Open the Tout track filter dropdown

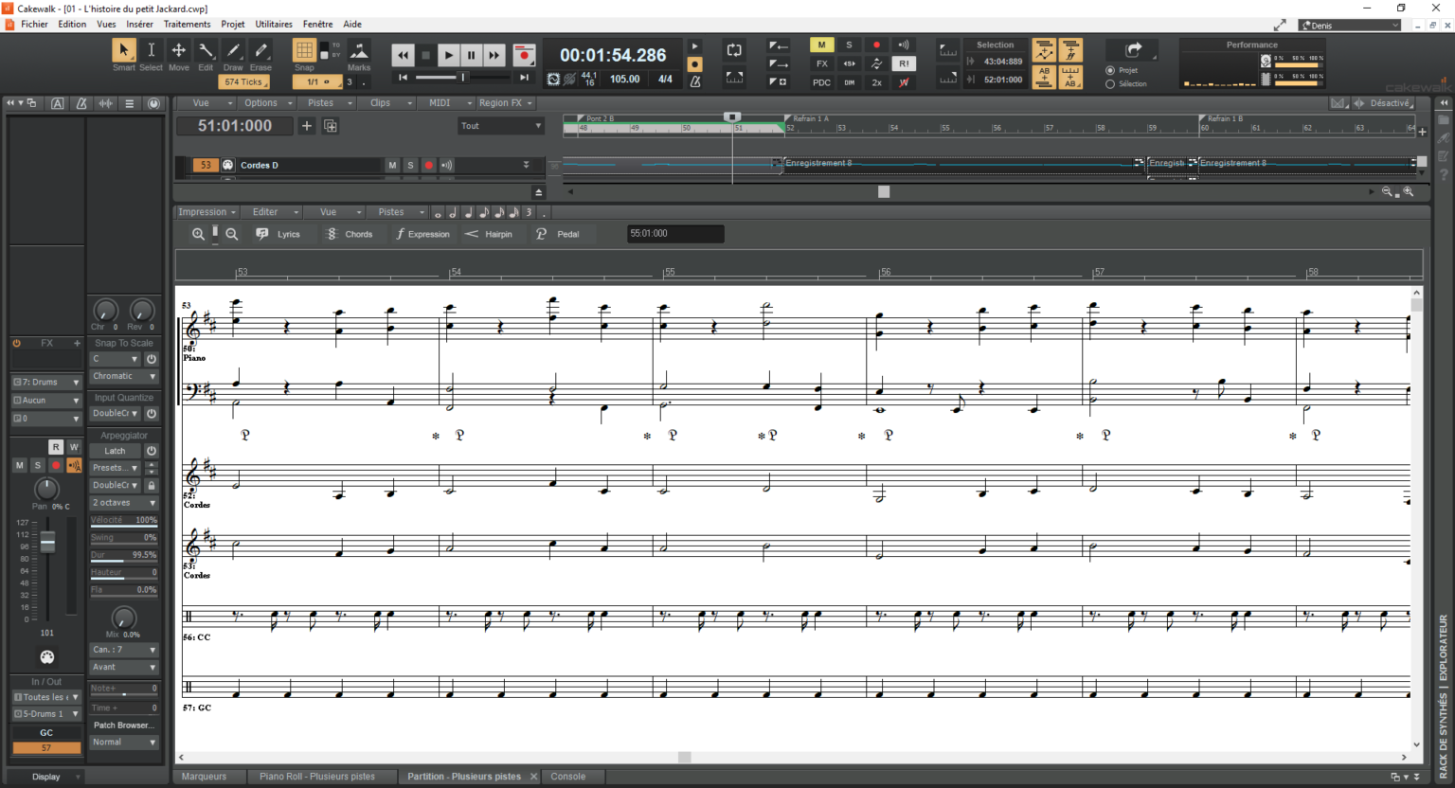coord(500,125)
